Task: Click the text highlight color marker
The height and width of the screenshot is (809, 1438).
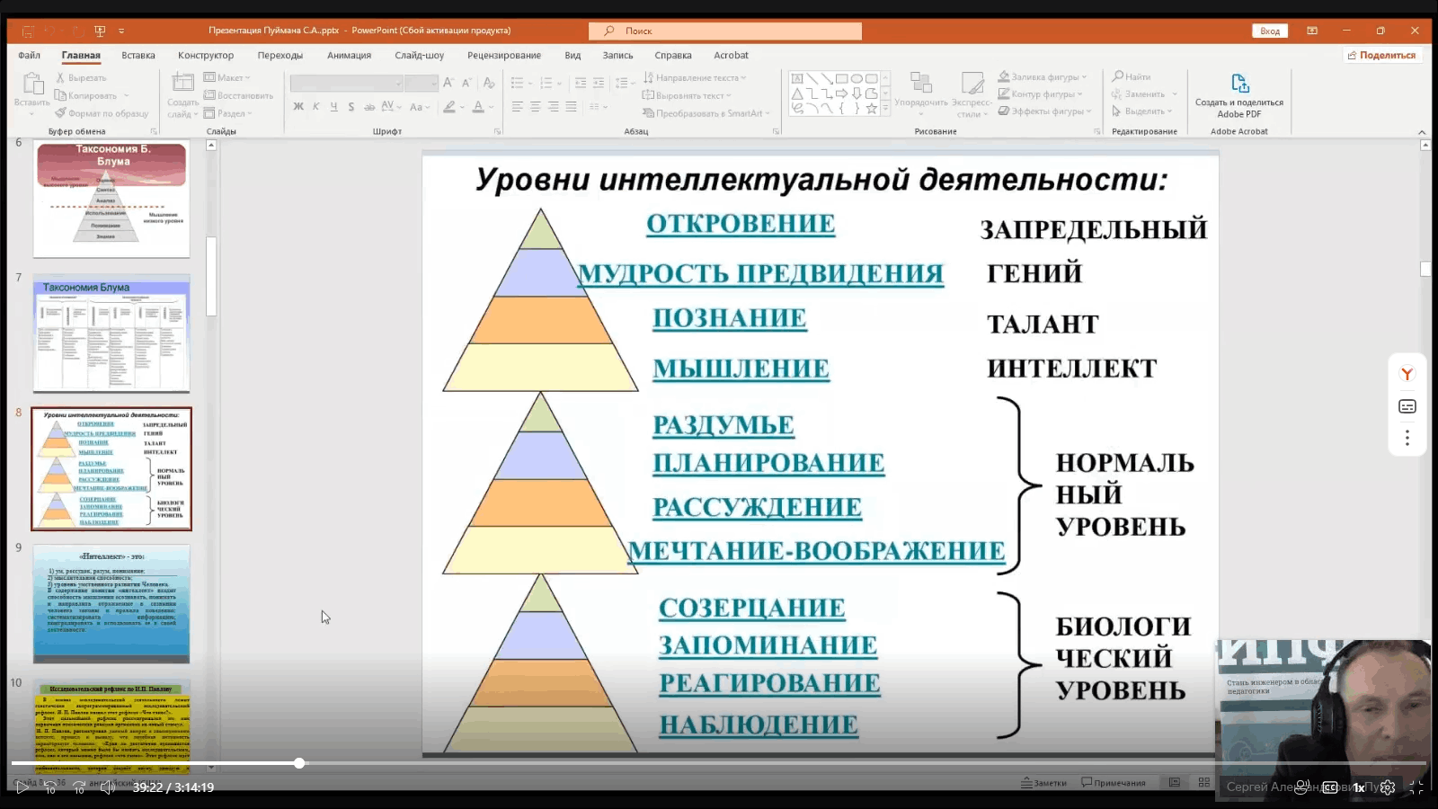Action: point(449,107)
